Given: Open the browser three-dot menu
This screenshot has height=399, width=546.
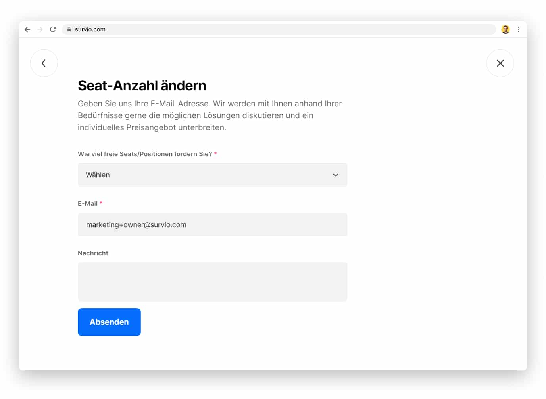Looking at the screenshot, I should 518,29.
